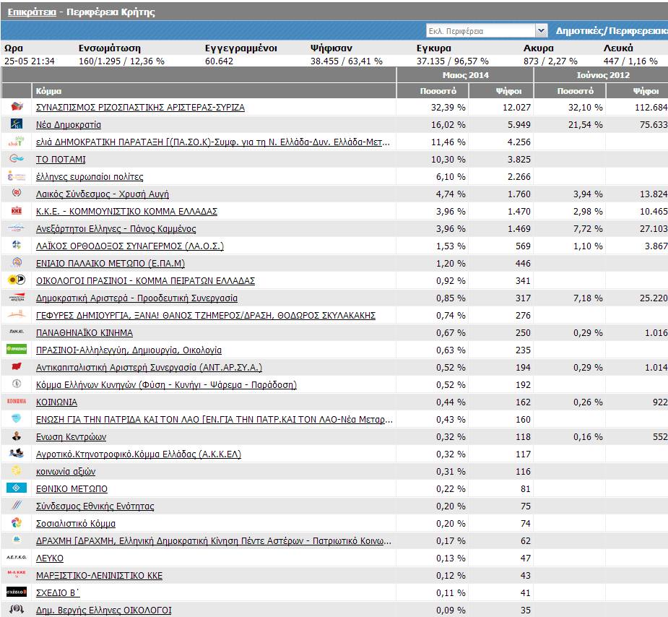Select the Μαιος 2014 column header

pyautogui.click(x=464, y=75)
